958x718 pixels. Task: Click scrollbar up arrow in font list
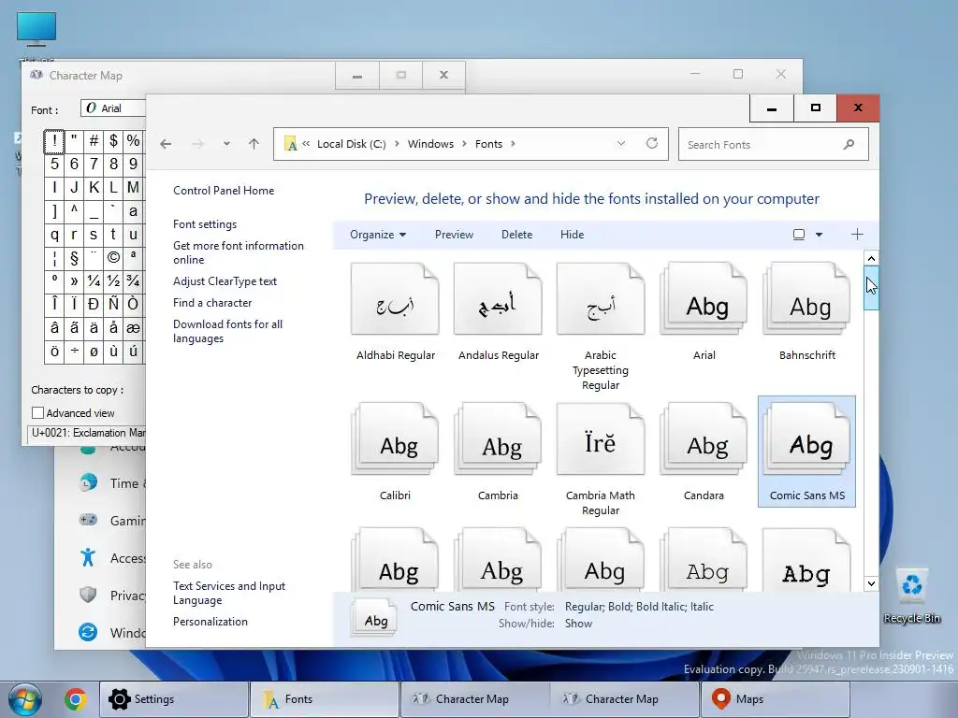pyautogui.click(x=871, y=258)
